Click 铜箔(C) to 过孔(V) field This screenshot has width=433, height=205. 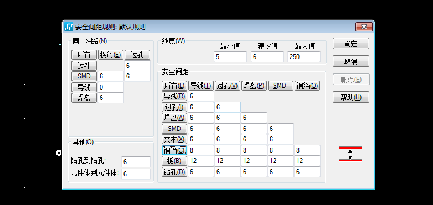[228, 150]
